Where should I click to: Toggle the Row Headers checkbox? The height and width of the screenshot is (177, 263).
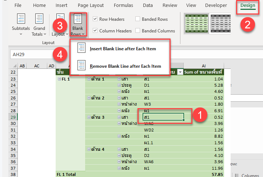95,19
